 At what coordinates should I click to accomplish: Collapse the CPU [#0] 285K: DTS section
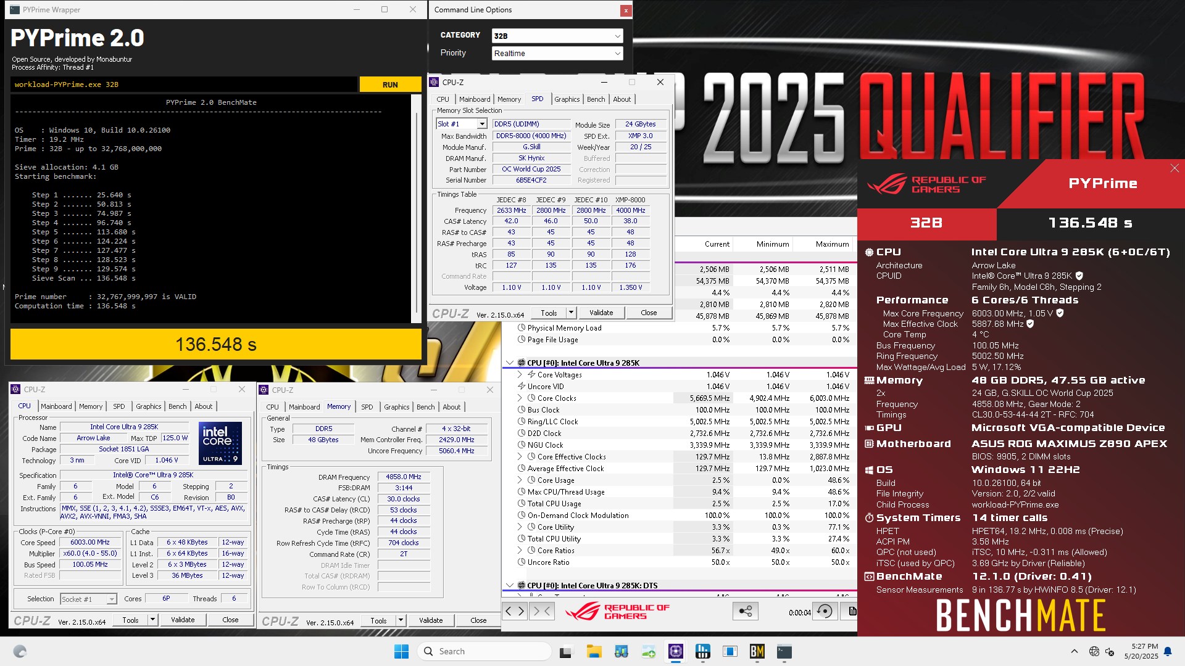[x=510, y=585]
